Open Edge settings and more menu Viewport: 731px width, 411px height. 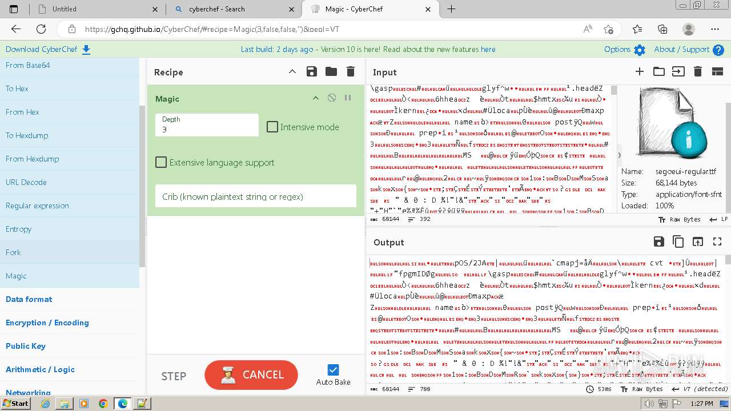point(715,29)
